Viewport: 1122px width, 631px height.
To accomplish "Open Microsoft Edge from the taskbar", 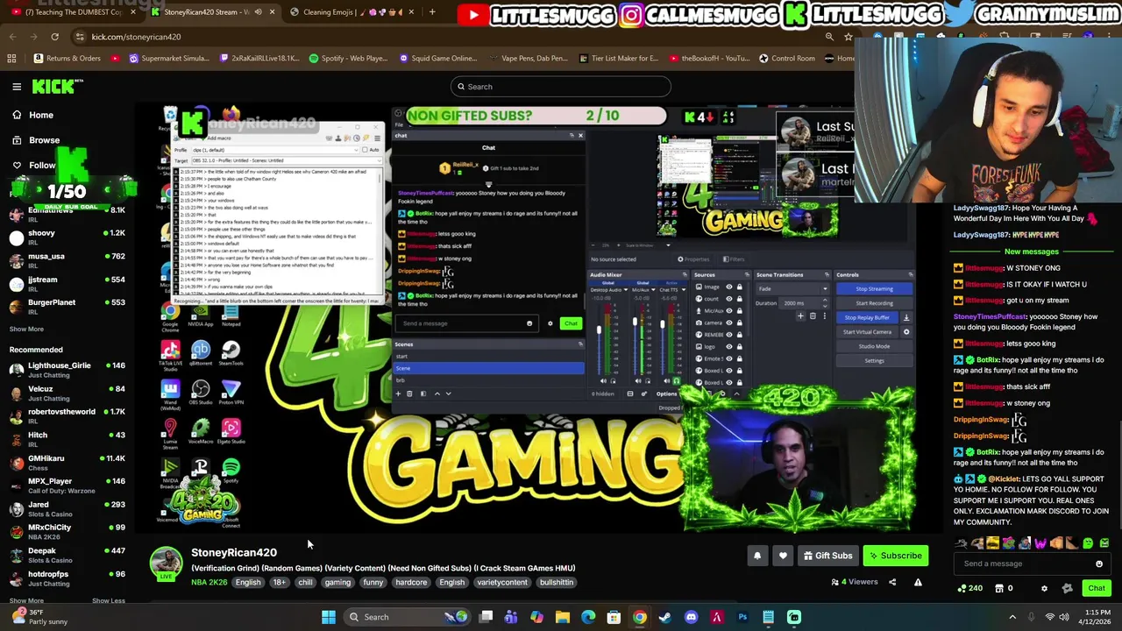I will 588,617.
